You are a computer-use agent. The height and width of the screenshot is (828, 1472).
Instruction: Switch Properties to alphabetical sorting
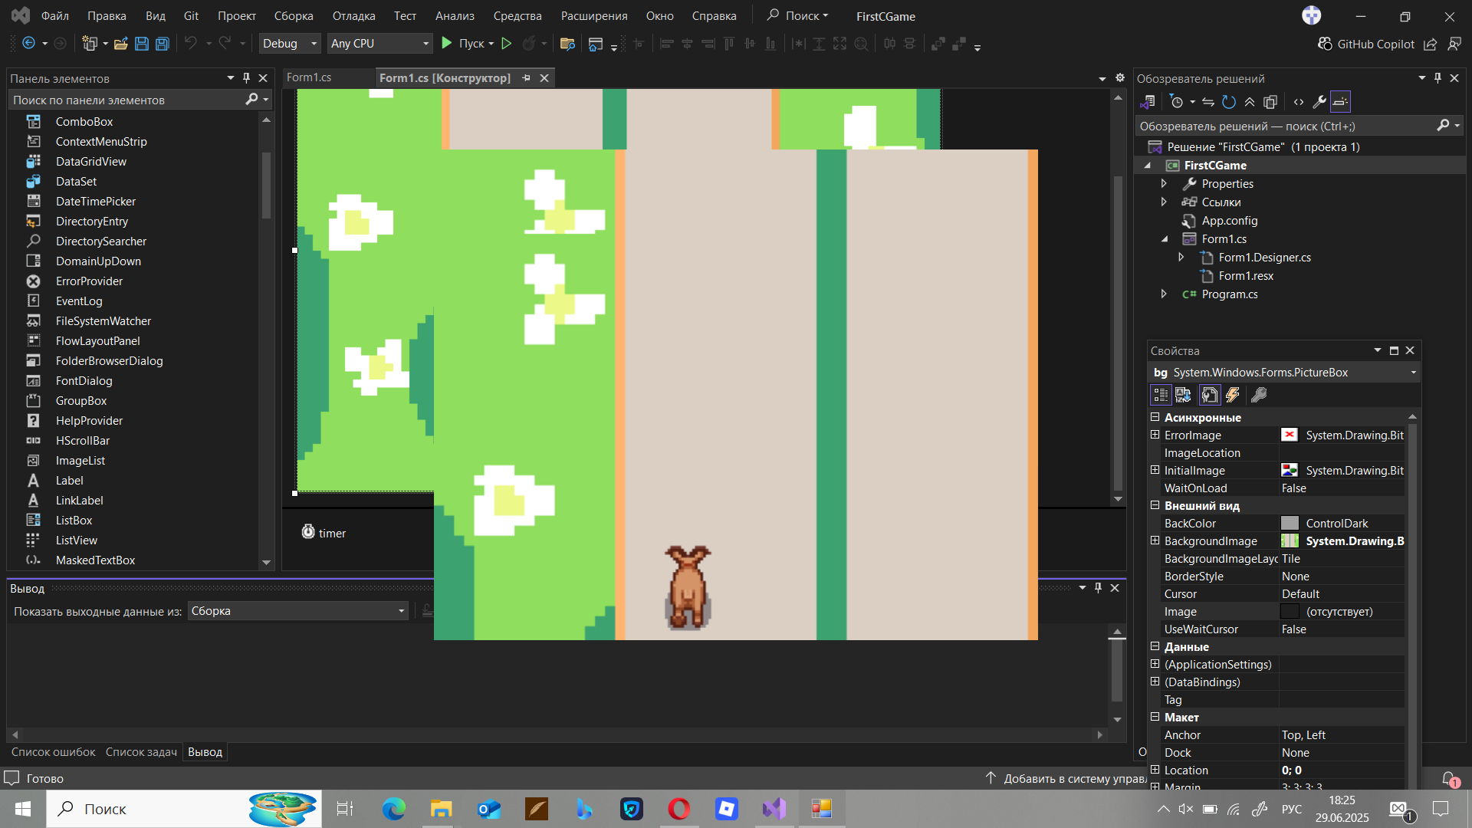click(x=1183, y=395)
